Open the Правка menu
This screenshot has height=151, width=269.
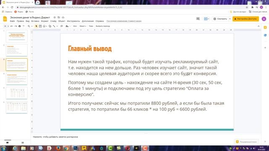tap(20, 21)
